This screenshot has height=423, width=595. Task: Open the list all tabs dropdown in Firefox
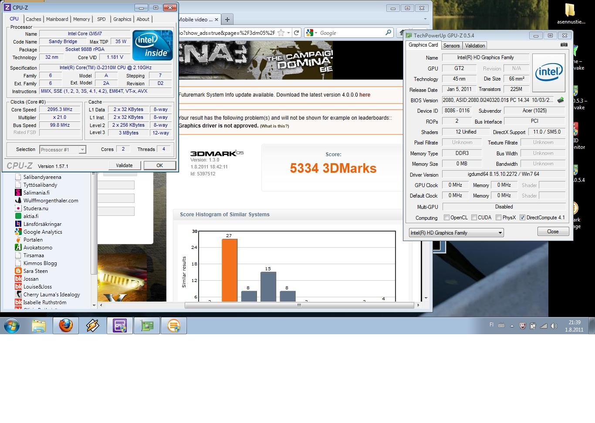tap(425, 19)
